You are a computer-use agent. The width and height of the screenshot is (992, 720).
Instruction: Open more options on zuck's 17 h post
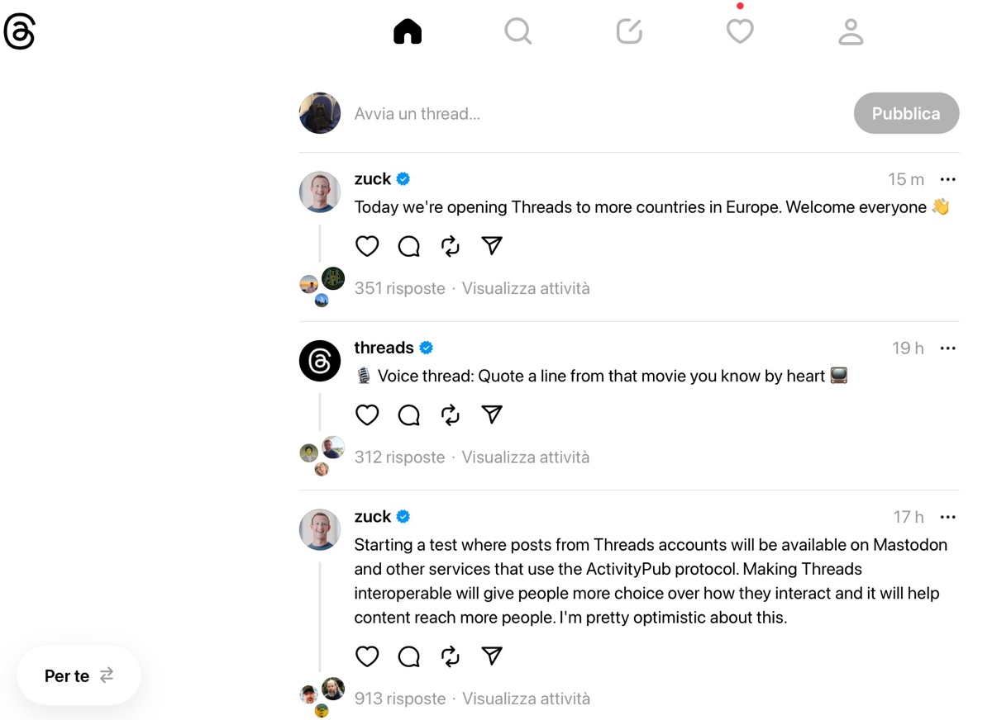[947, 517]
